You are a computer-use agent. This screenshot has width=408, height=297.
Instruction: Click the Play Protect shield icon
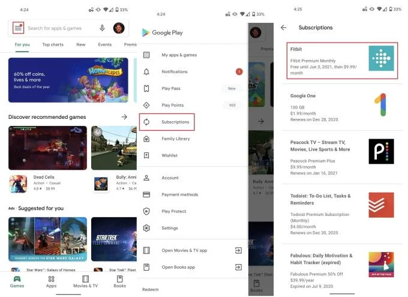pos(146,211)
